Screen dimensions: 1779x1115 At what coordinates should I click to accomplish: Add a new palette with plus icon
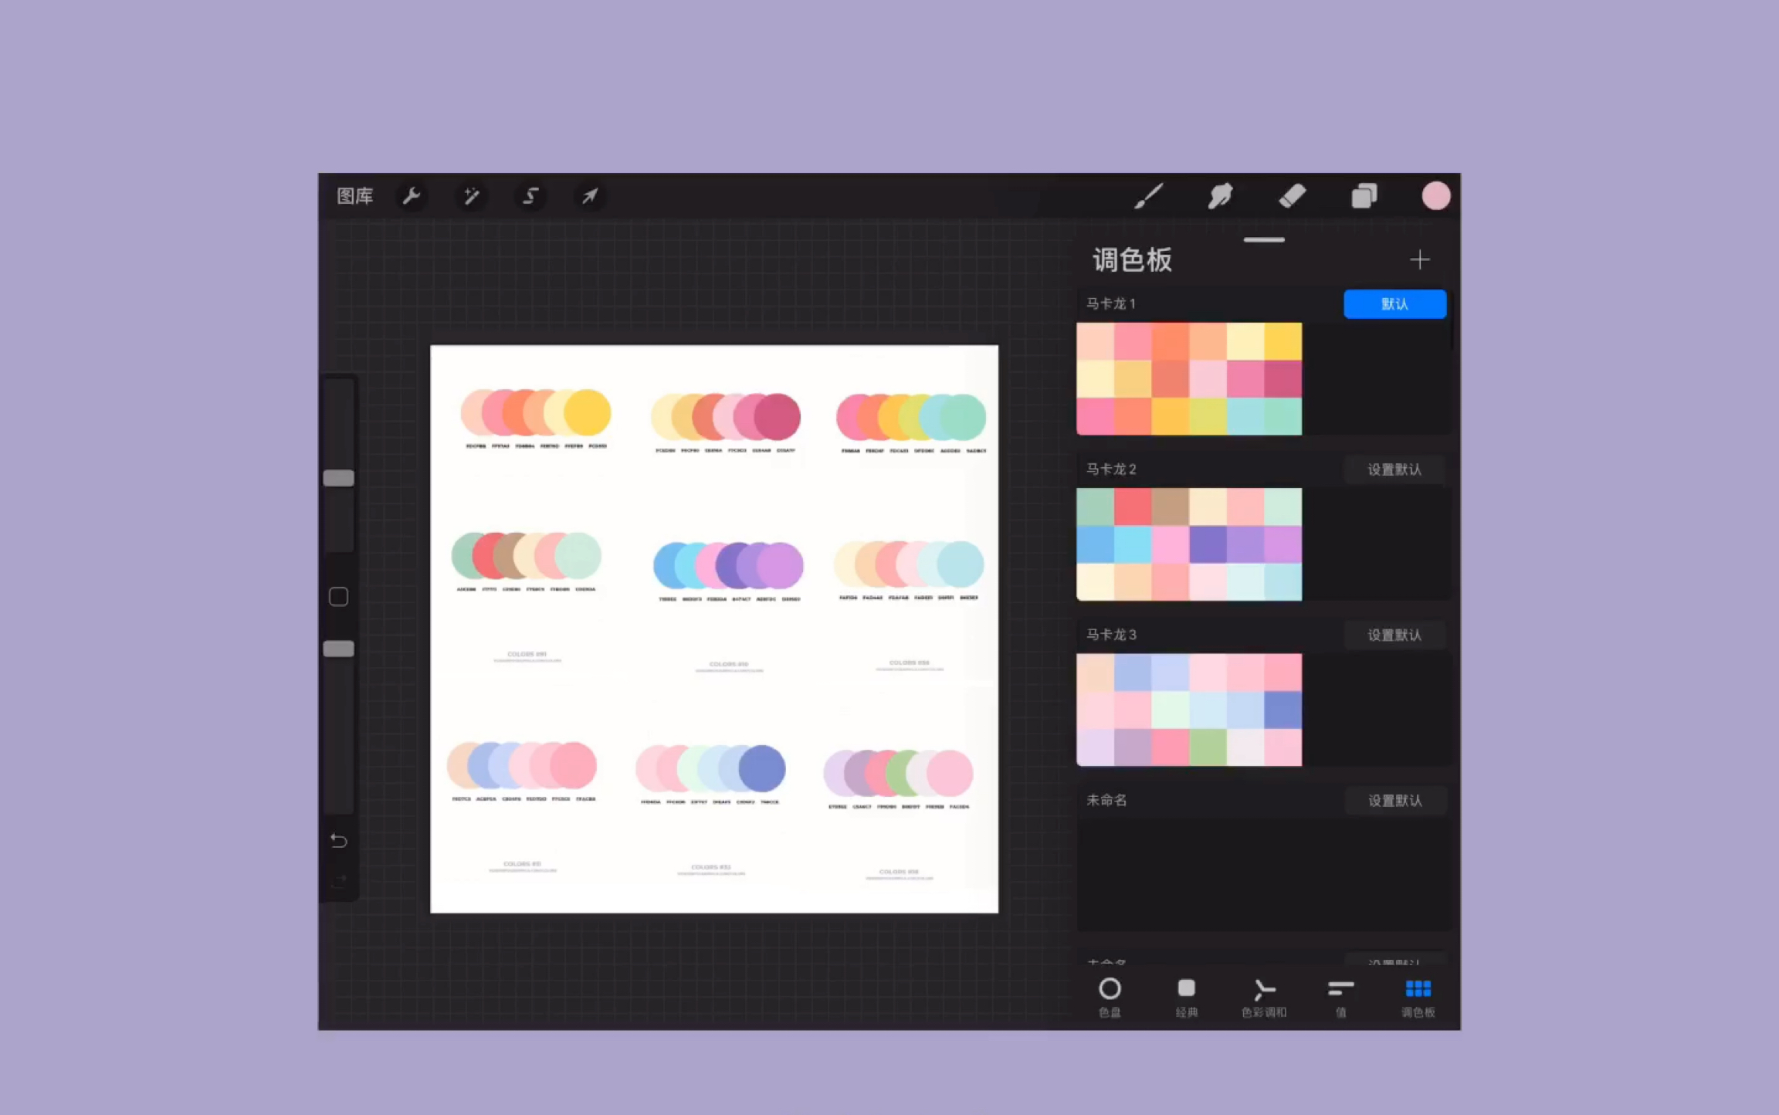click(1419, 259)
